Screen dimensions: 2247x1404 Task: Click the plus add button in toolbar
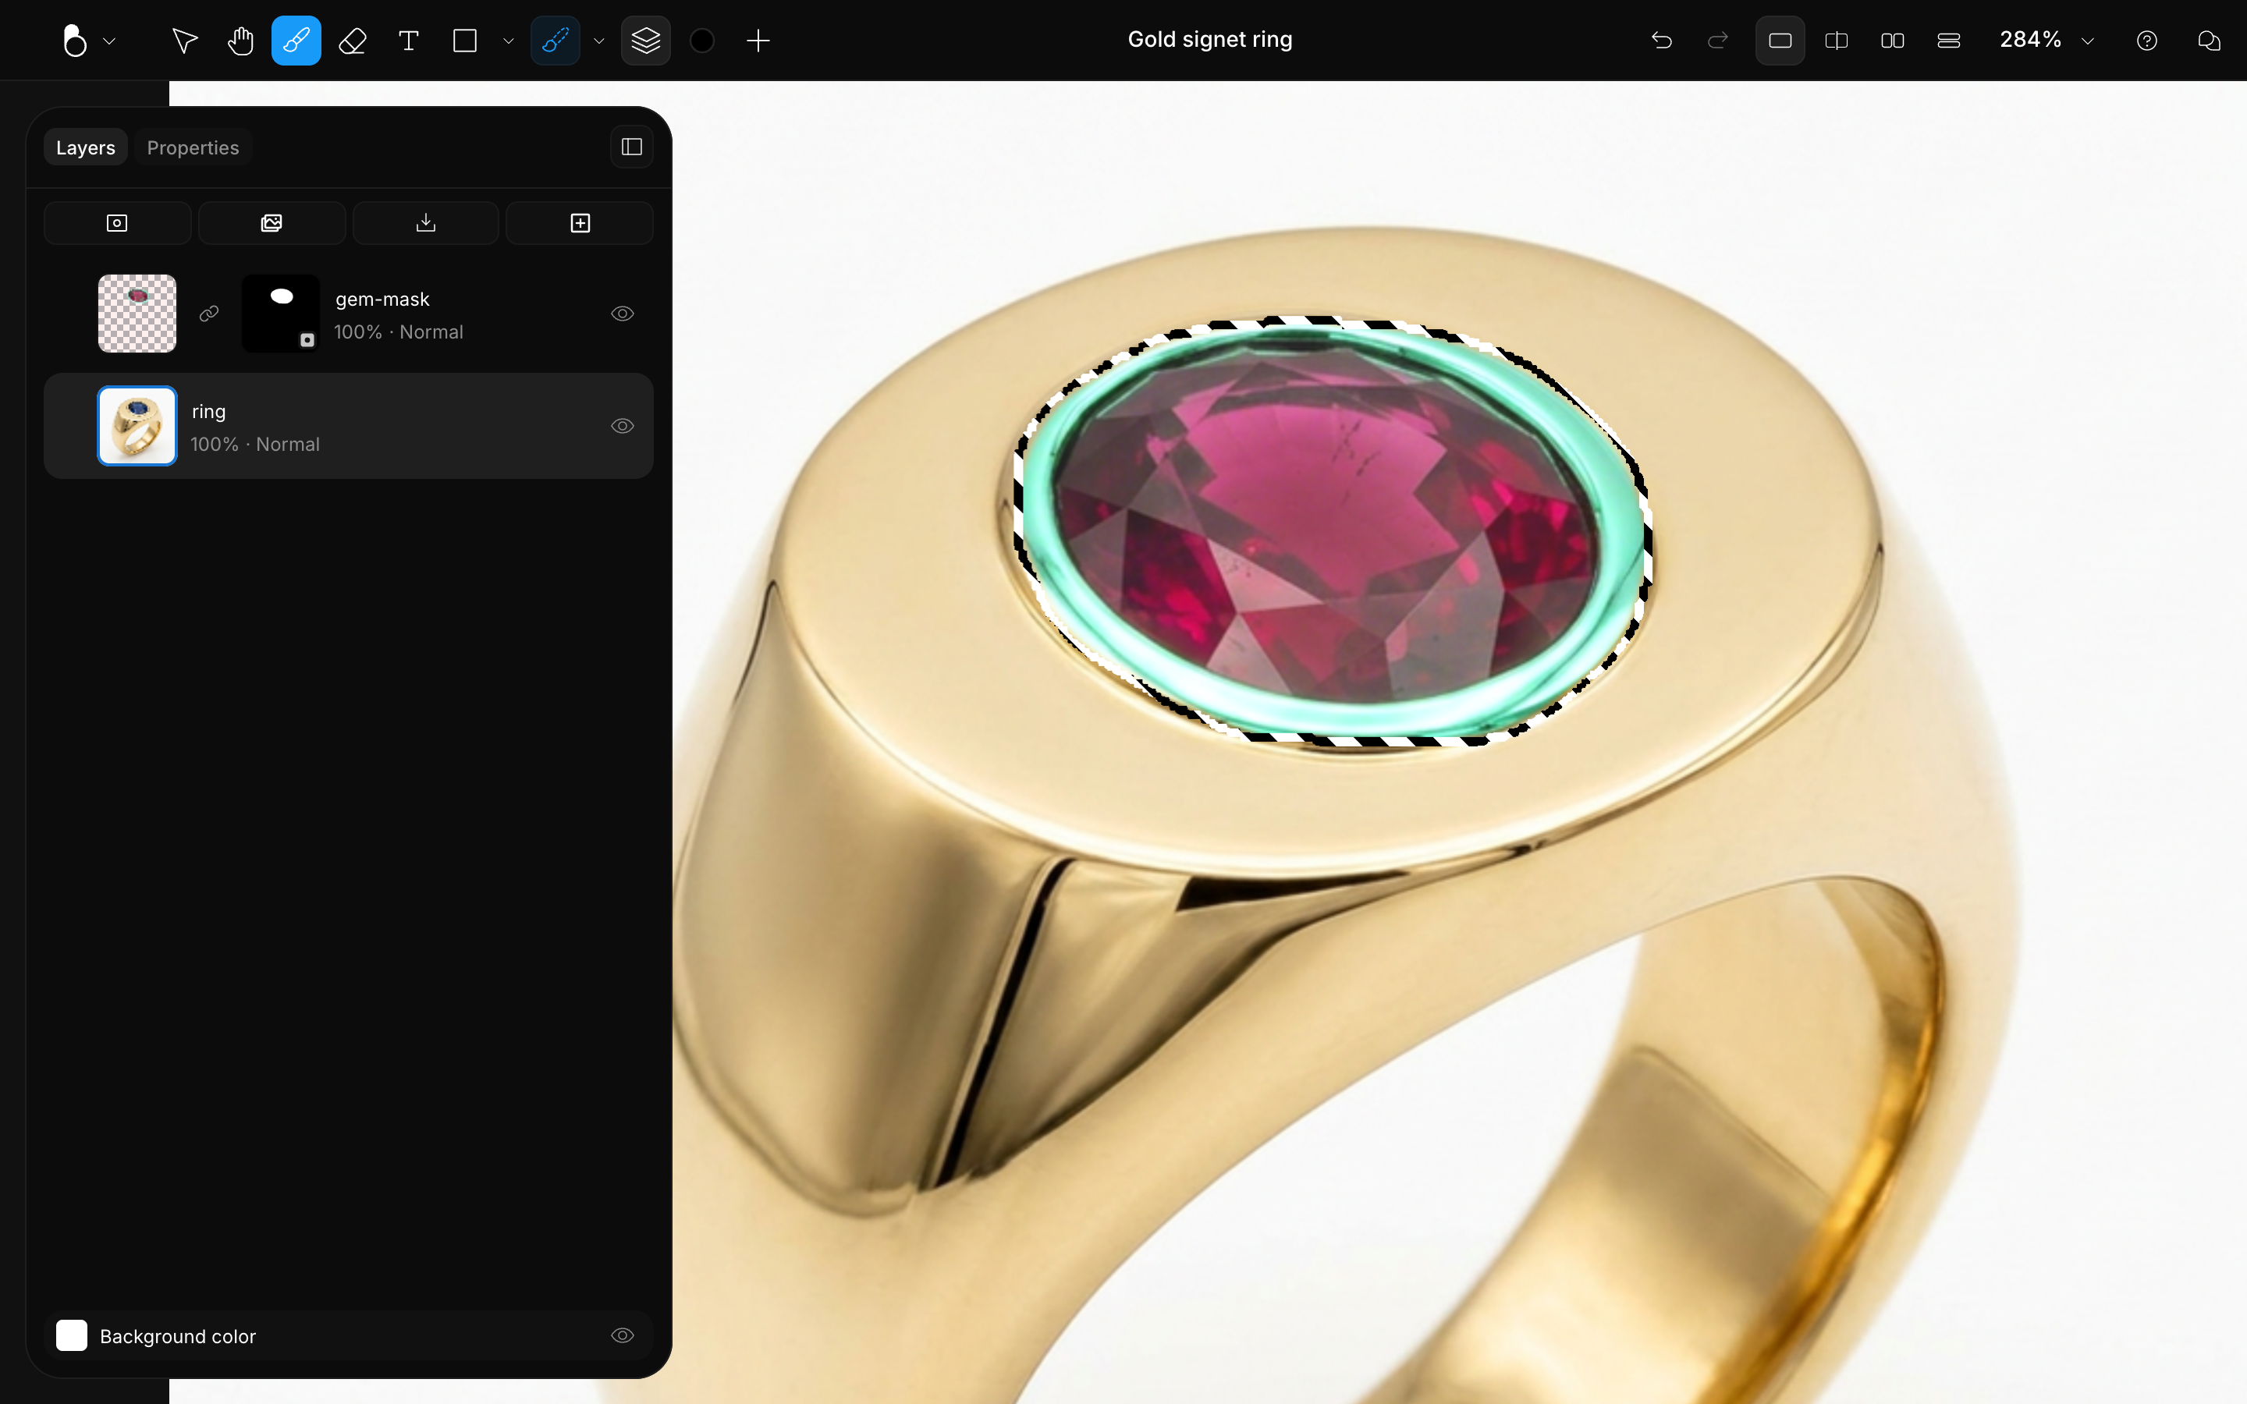pos(758,41)
